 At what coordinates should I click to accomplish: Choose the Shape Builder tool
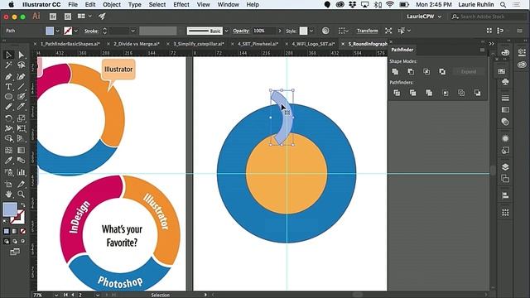tap(9, 138)
